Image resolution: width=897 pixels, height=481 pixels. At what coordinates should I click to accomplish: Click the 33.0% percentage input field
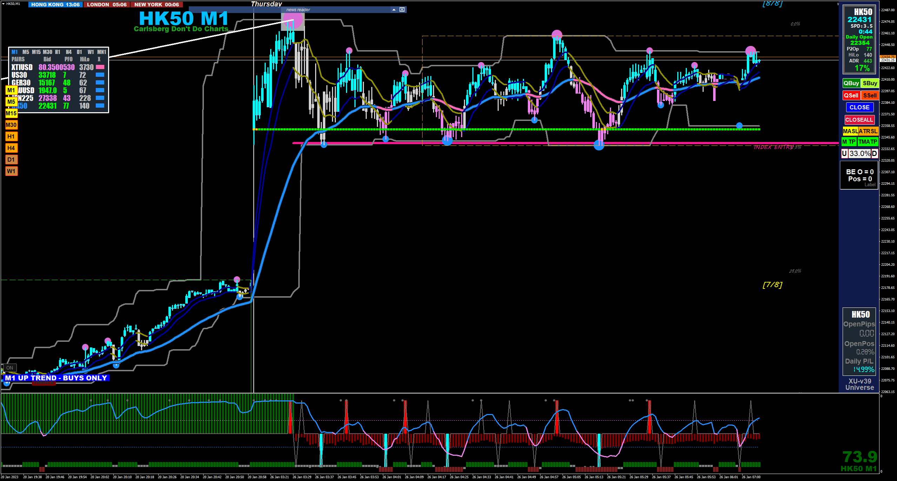[x=859, y=154]
